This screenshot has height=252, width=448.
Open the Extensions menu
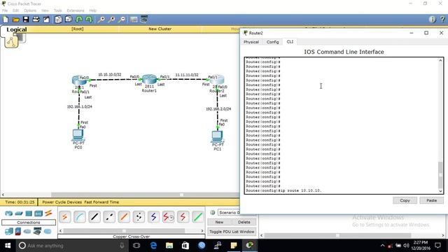point(76,10)
